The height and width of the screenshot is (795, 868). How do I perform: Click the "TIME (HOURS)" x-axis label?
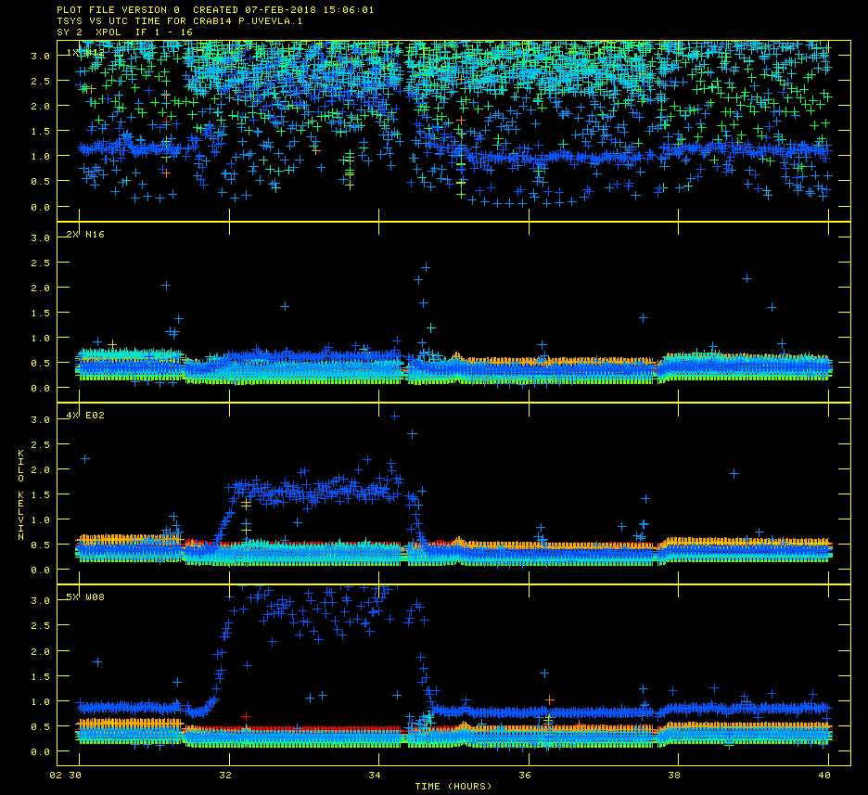click(453, 787)
